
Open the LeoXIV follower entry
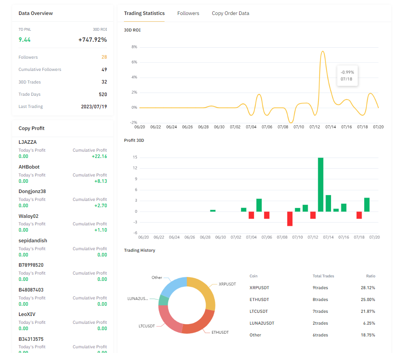click(27, 314)
